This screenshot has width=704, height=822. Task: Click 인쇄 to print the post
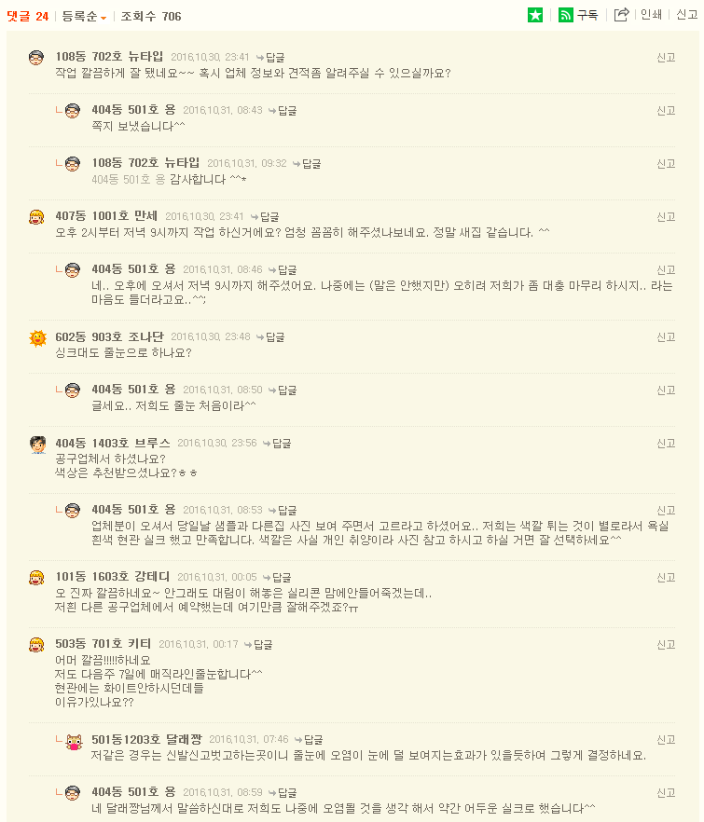click(651, 15)
